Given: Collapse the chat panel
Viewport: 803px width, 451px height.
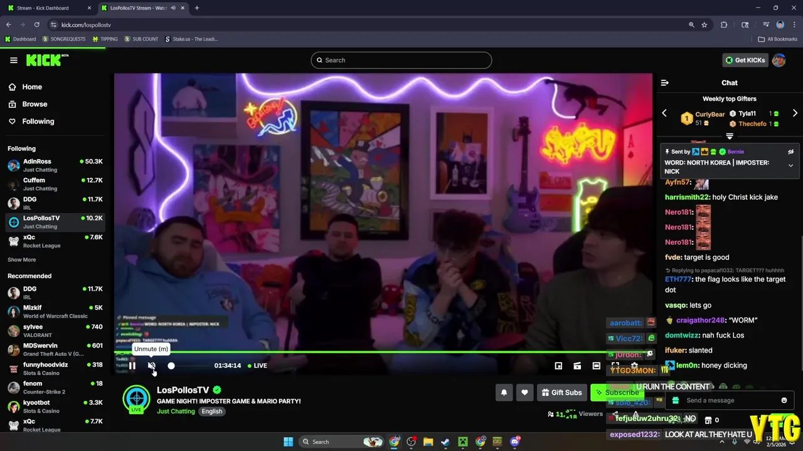Looking at the screenshot, I should tap(665, 83).
